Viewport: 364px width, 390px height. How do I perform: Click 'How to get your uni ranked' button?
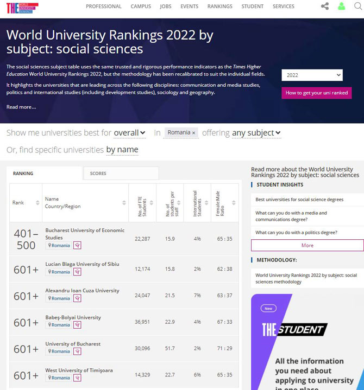317,93
